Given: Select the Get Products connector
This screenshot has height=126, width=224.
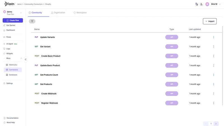Looking at the screenshot, I should pyautogui.click(x=46, y=84).
